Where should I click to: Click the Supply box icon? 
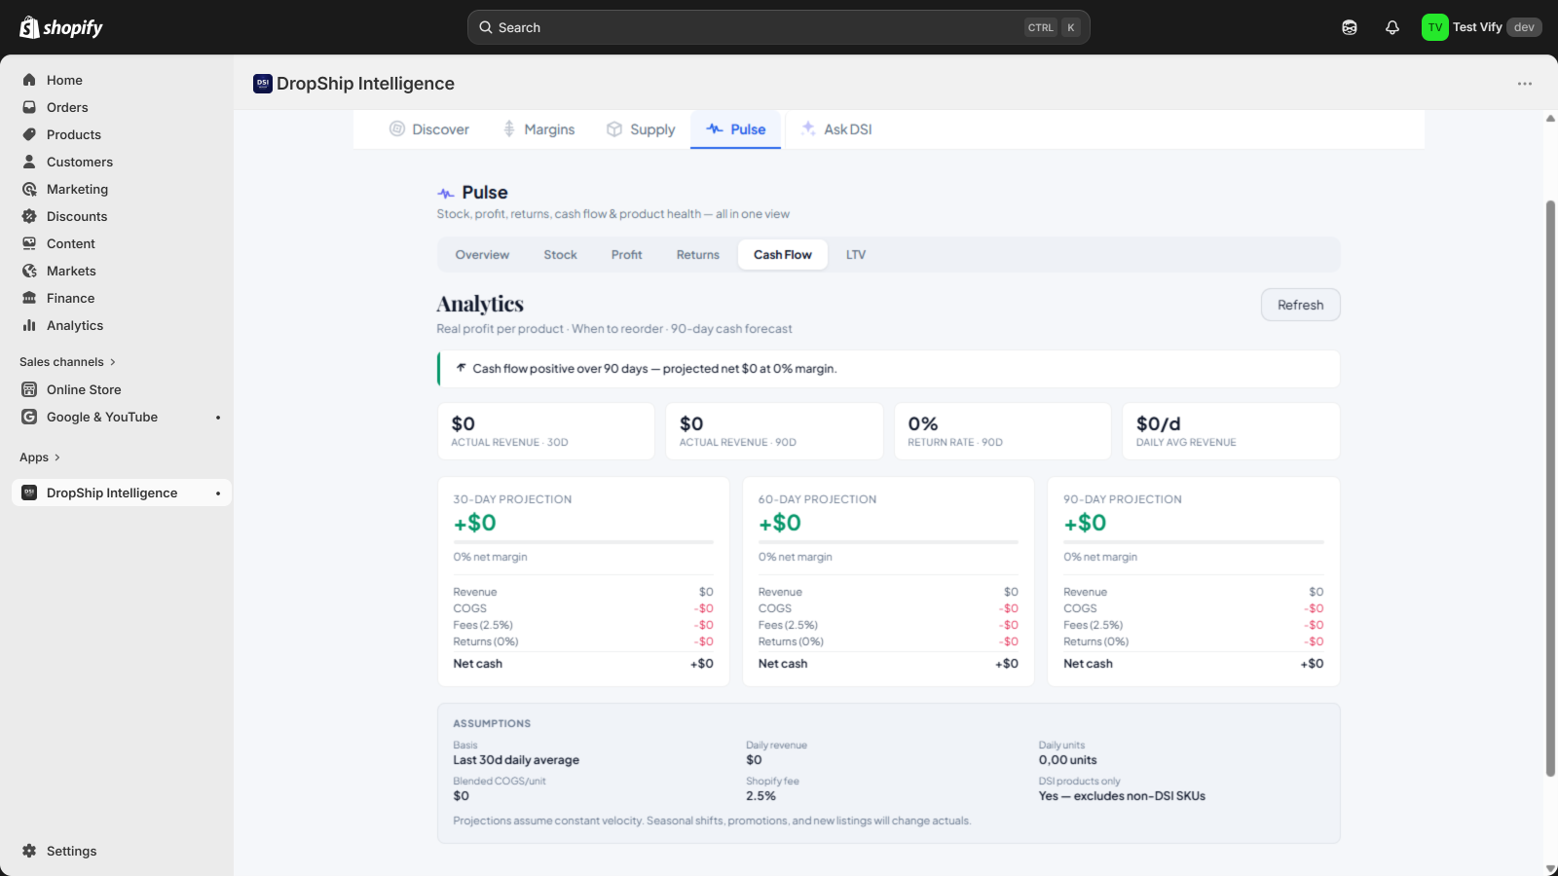[614, 128]
